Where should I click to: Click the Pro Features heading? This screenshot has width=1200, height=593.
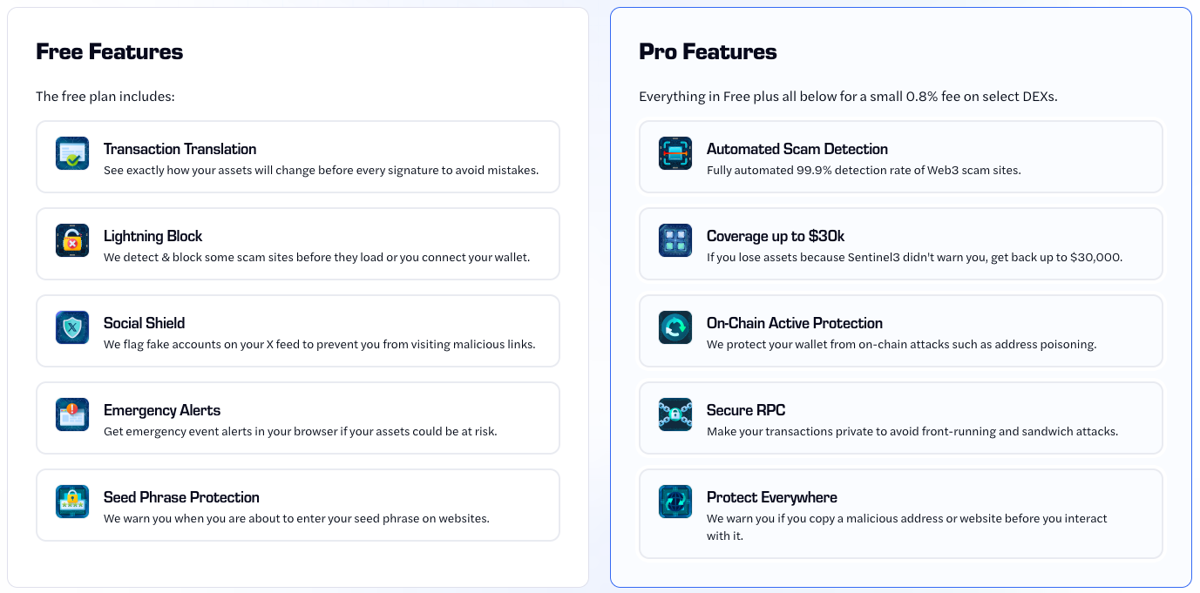[x=708, y=51]
